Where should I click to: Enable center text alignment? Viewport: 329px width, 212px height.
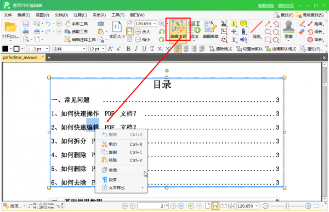point(186,49)
